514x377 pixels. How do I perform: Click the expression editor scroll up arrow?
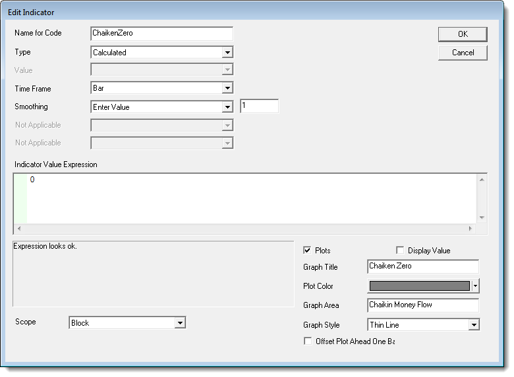pos(482,180)
